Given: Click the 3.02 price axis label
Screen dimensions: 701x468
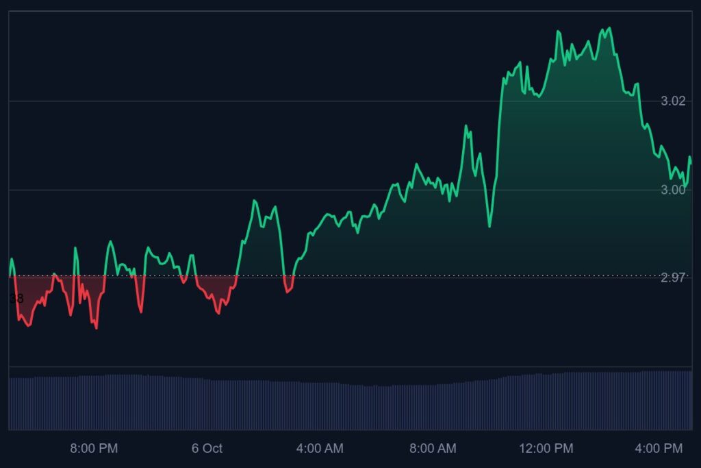Looking at the screenshot, I should [672, 101].
